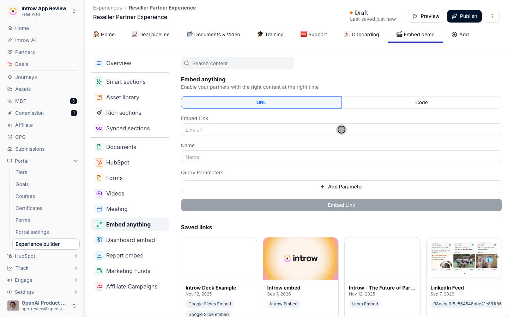Viewport: 508px width, 317px height.
Task: Click into the Link url input
Action: pyautogui.click(x=341, y=130)
